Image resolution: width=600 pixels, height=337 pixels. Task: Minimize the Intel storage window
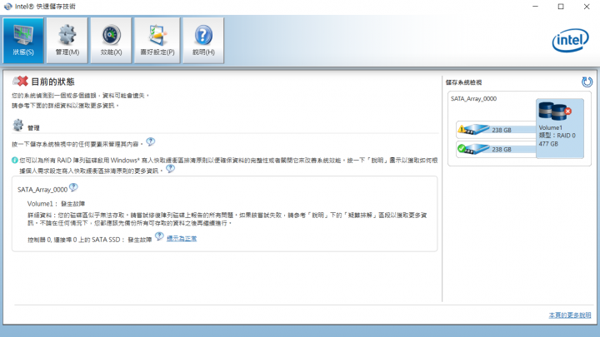(535, 7)
